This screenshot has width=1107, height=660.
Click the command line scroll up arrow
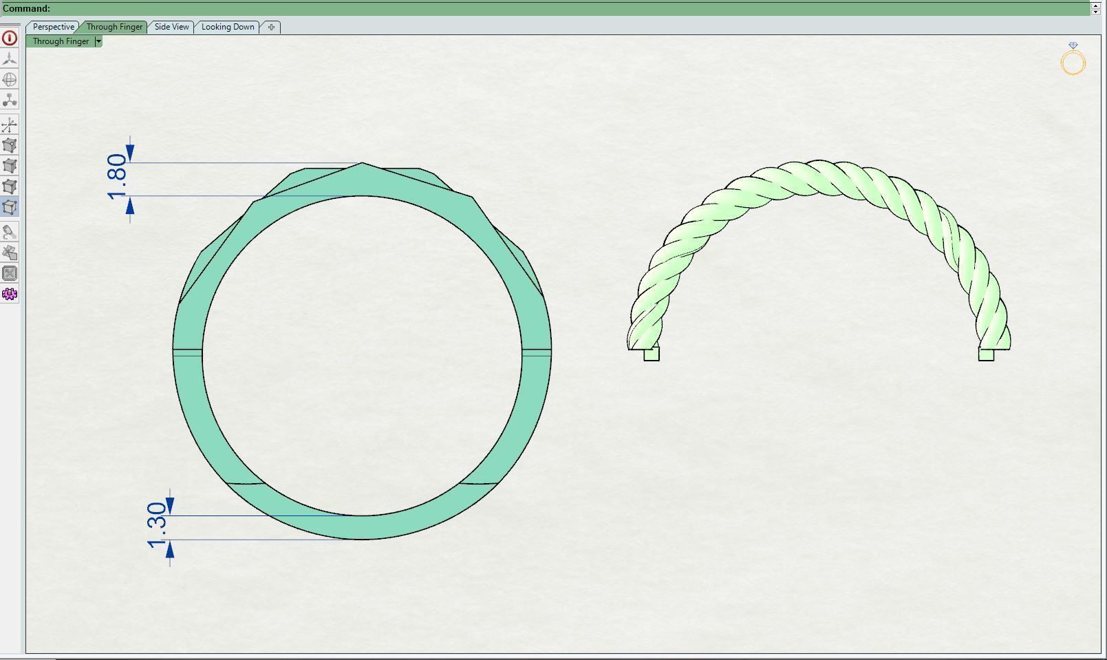point(1096,5)
